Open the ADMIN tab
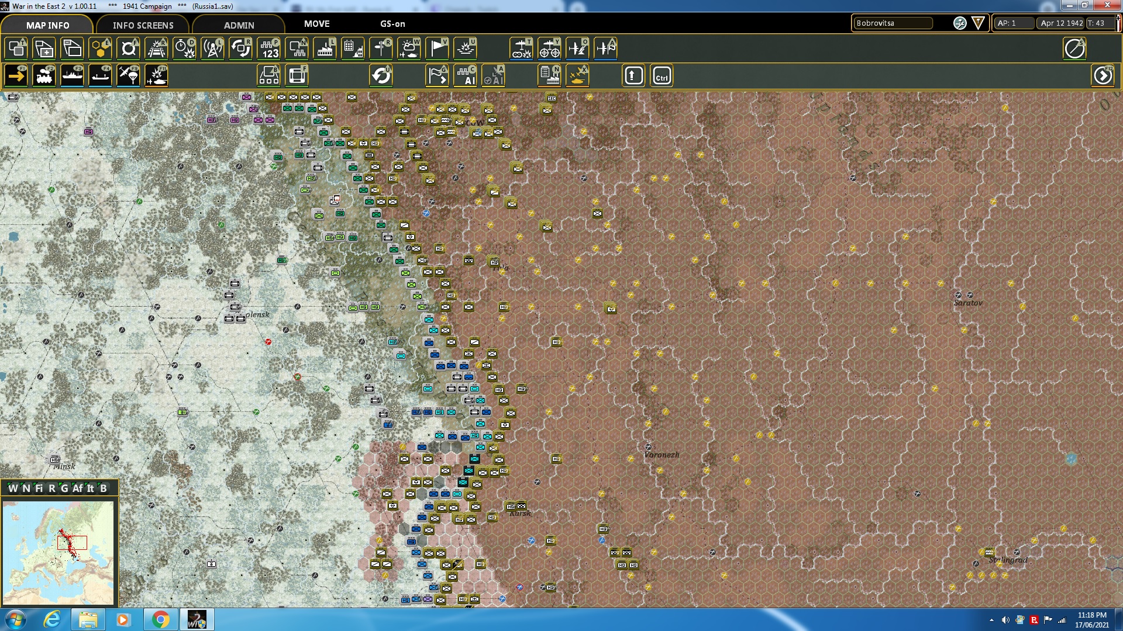This screenshot has width=1123, height=631. tap(240, 25)
